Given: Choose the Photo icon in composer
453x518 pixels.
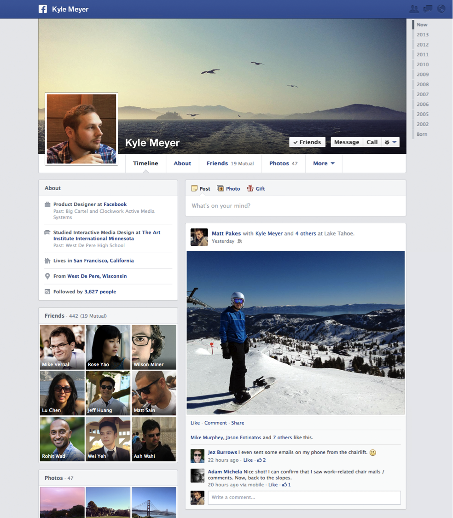Looking at the screenshot, I should tap(221, 188).
